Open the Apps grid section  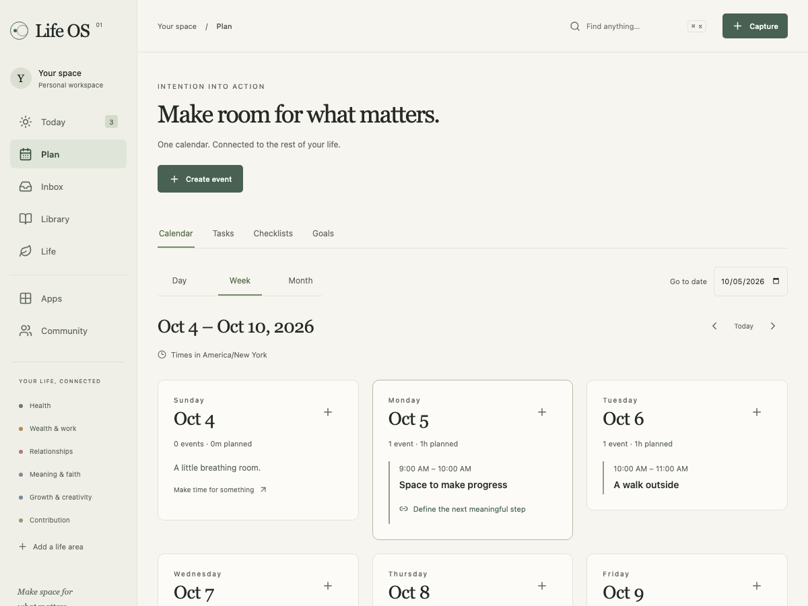point(68,298)
